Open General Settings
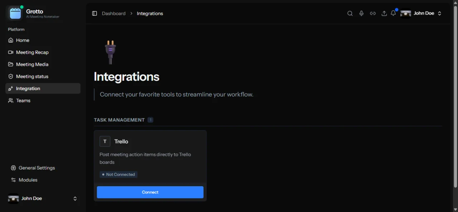Viewport: 458px width, 212px height. click(43, 168)
